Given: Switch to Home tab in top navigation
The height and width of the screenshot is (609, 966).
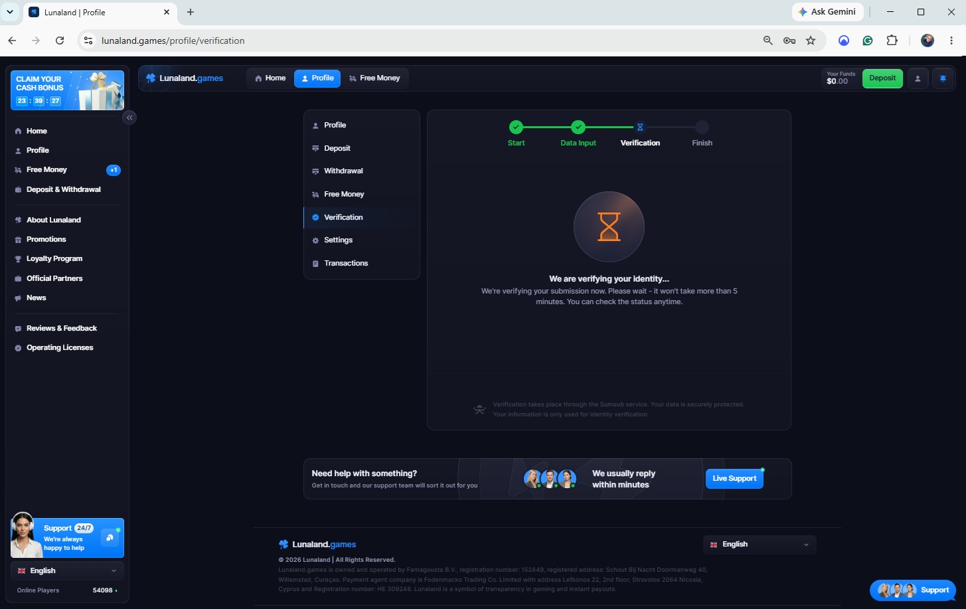Looking at the screenshot, I should [x=270, y=78].
